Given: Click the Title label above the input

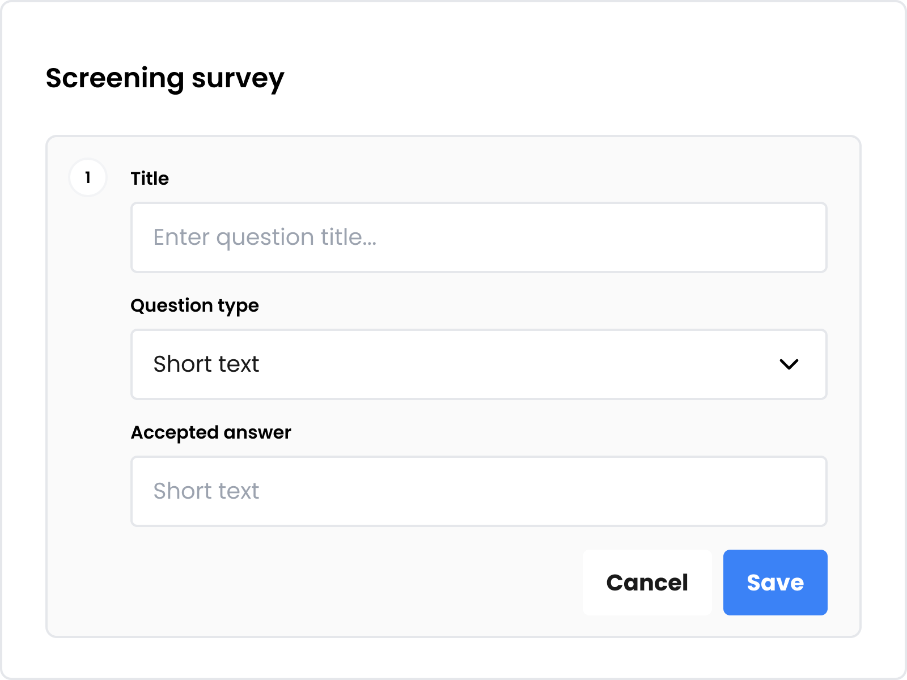Looking at the screenshot, I should click(x=149, y=178).
